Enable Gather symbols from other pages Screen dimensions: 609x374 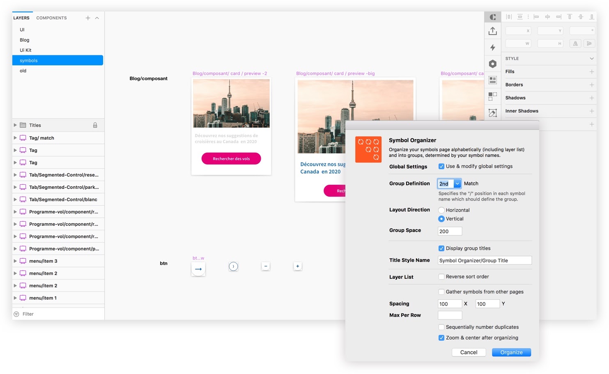coord(441,292)
